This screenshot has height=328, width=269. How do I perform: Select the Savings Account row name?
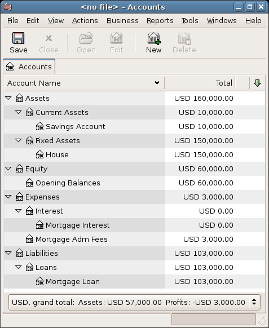coord(76,126)
